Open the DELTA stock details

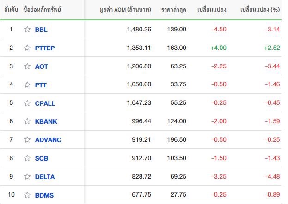pyautogui.click(x=45, y=177)
